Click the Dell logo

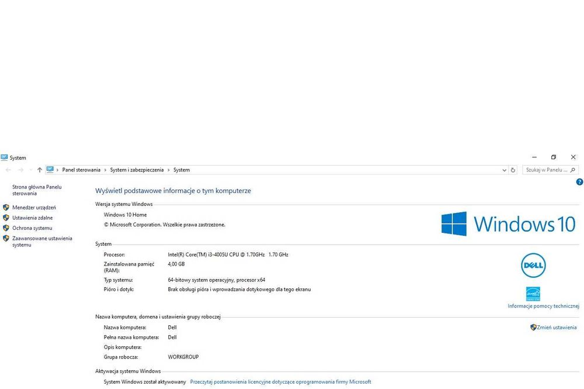pyautogui.click(x=533, y=266)
